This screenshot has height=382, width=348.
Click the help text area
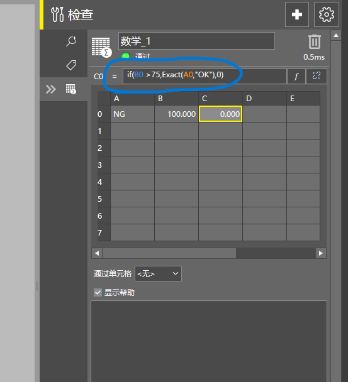pos(209,341)
